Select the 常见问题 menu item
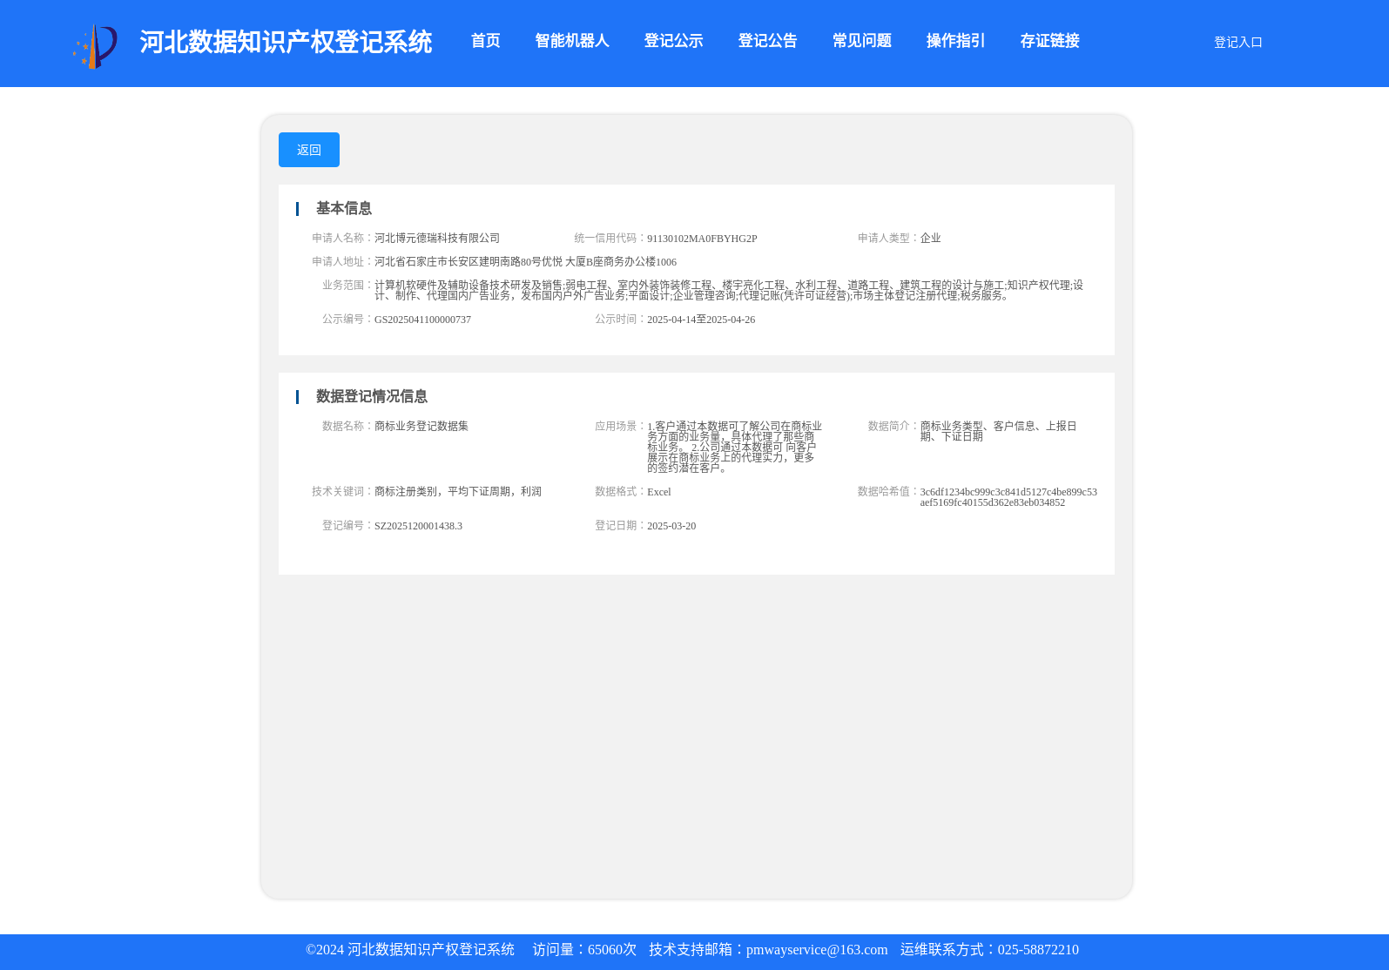Screen dimensions: 1389x970 click(861, 41)
